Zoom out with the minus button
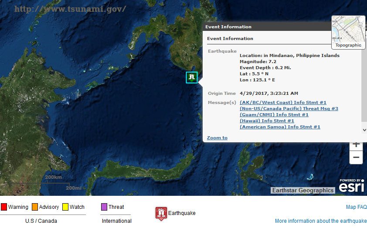Viewport: 367px width, 228px height. [356, 158]
